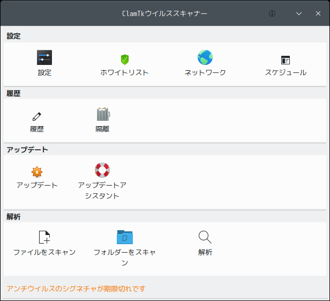Click the ネットワーク text label

(x=205, y=72)
